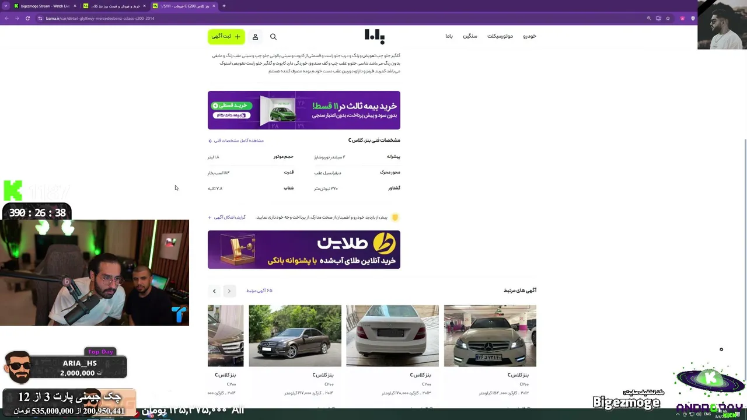
Task: Open the pink browser extension icon
Action: (682, 18)
